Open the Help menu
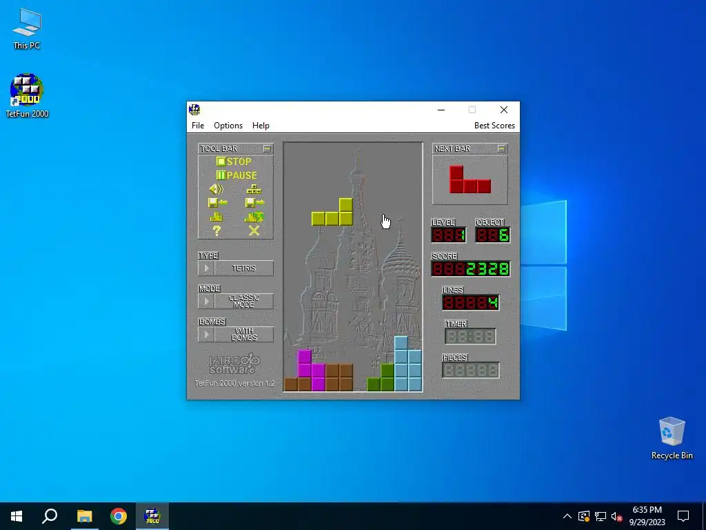Viewport: 706px width, 530px height. [x=261, y=126]
